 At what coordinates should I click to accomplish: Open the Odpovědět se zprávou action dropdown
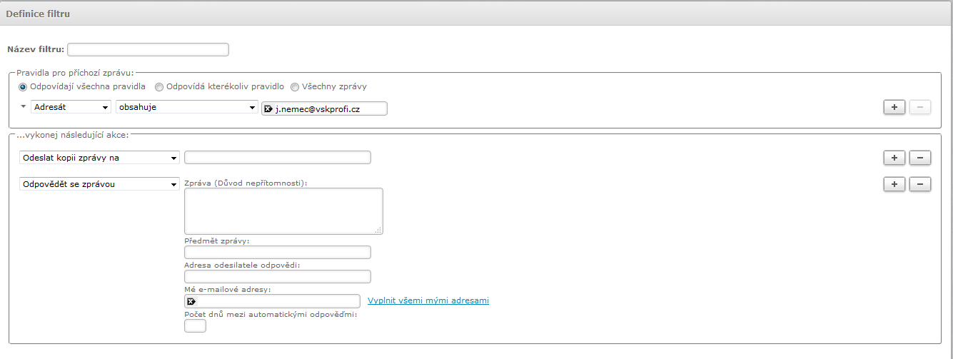pos(99,184)
